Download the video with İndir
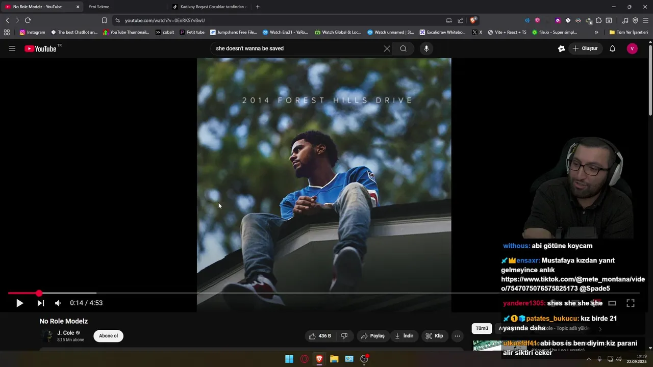 point(404,336)
